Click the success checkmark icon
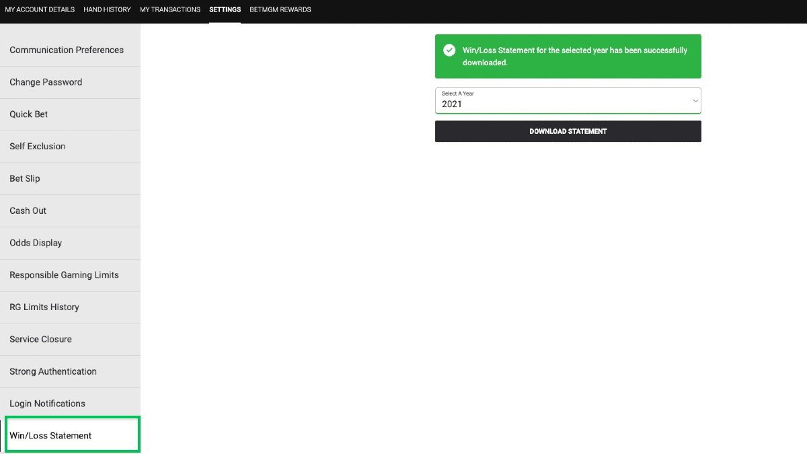Screen dimensions: 807x454 click(449, 50)
